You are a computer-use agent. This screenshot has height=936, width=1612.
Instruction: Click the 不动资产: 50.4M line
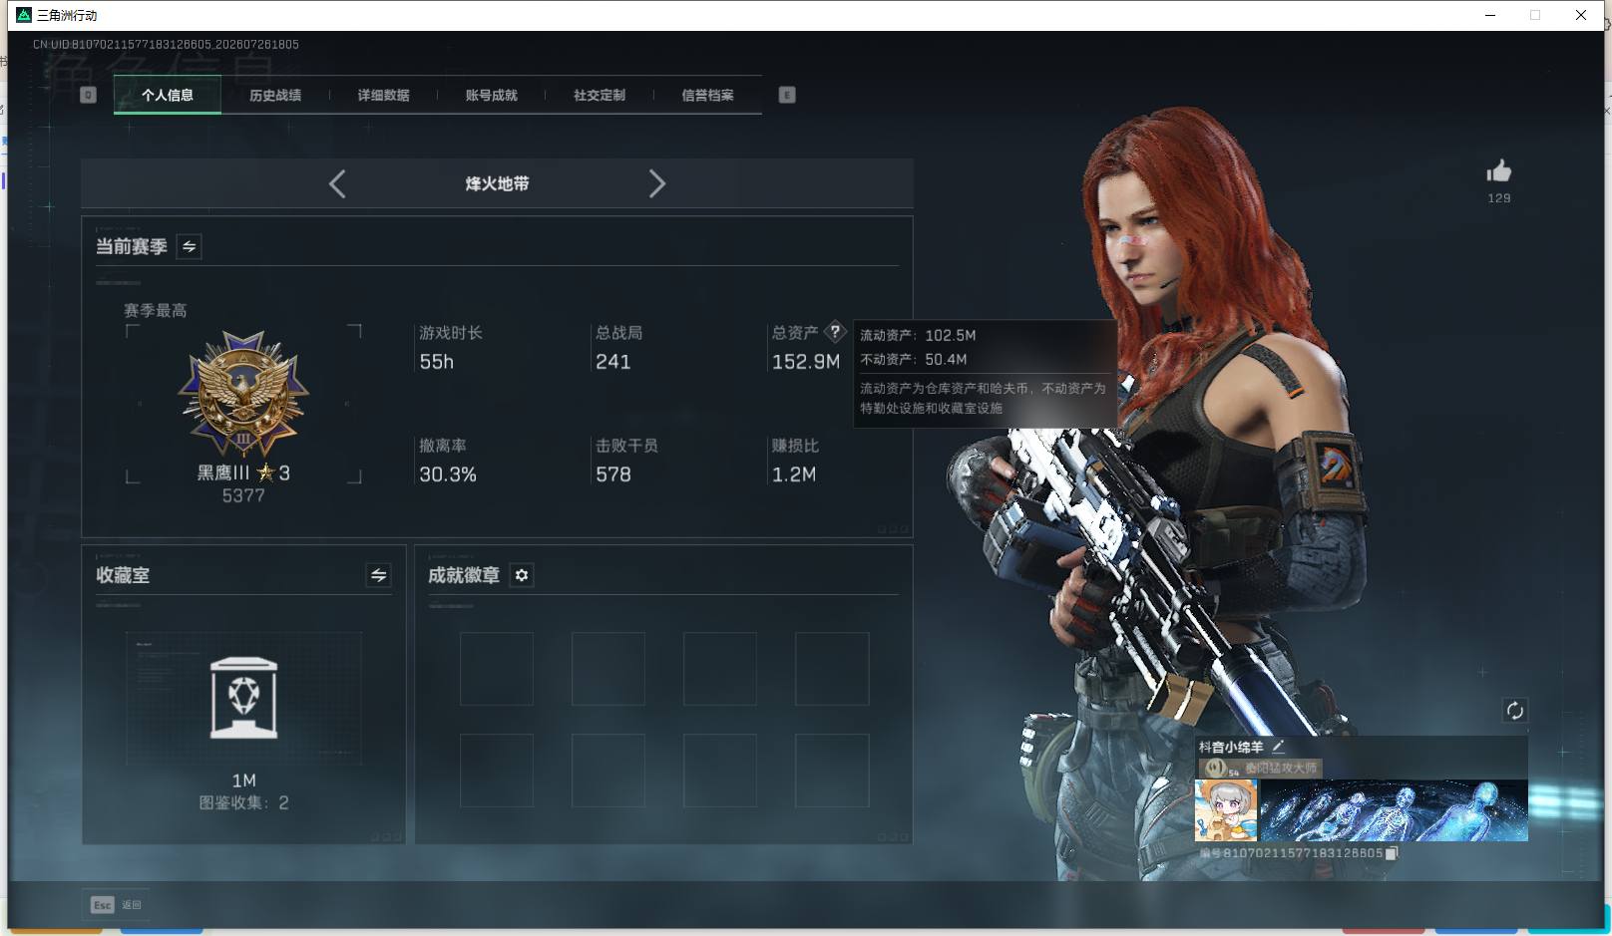(914, 360)
